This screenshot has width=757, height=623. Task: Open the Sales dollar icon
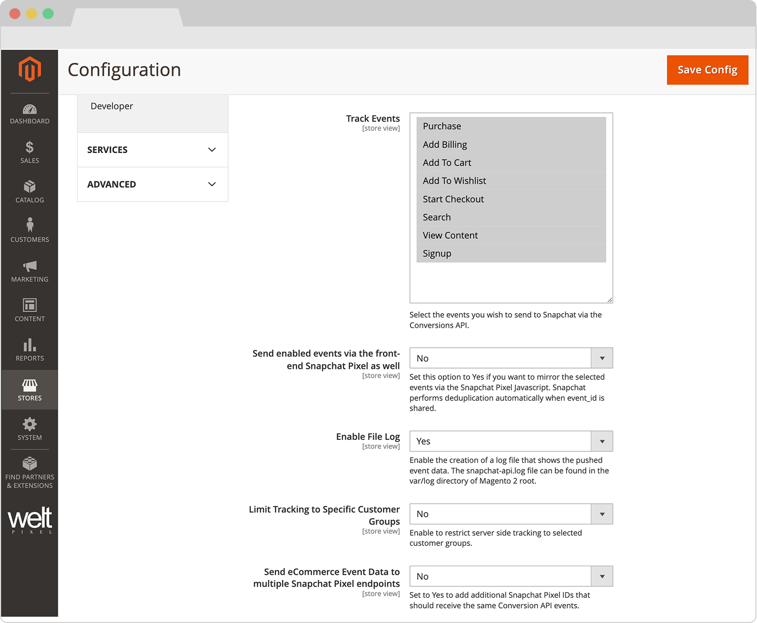click(30, 148)
